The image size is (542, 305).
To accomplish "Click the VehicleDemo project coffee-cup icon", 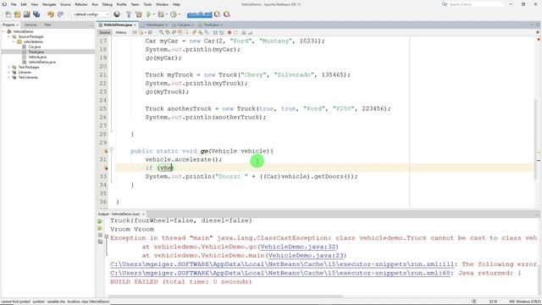I will (9, 31).
